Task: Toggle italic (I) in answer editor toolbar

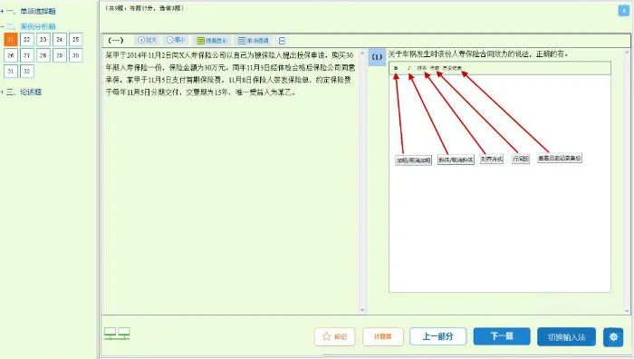Action: pos(408,68)
